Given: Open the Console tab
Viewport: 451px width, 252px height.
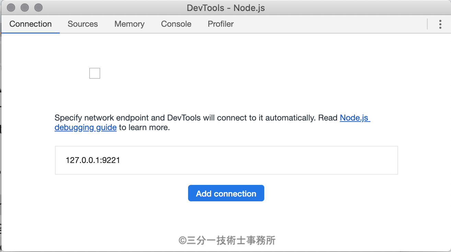Looking at the screenshot, I should 176,24.
